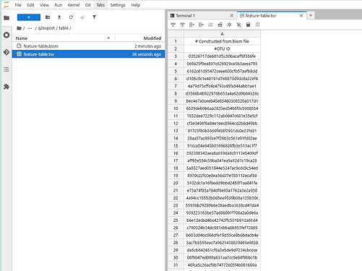
Task: Click '38 seconds ago' modified time
Action: 147,54
